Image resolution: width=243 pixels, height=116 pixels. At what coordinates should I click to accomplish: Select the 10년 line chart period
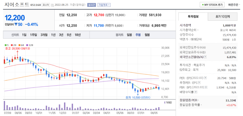pyautogui.click(x=77, y=35)
